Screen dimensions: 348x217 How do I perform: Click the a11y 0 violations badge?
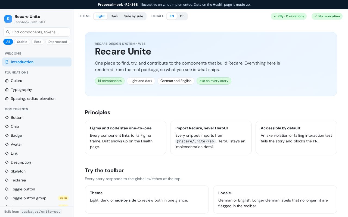[289, 16]
